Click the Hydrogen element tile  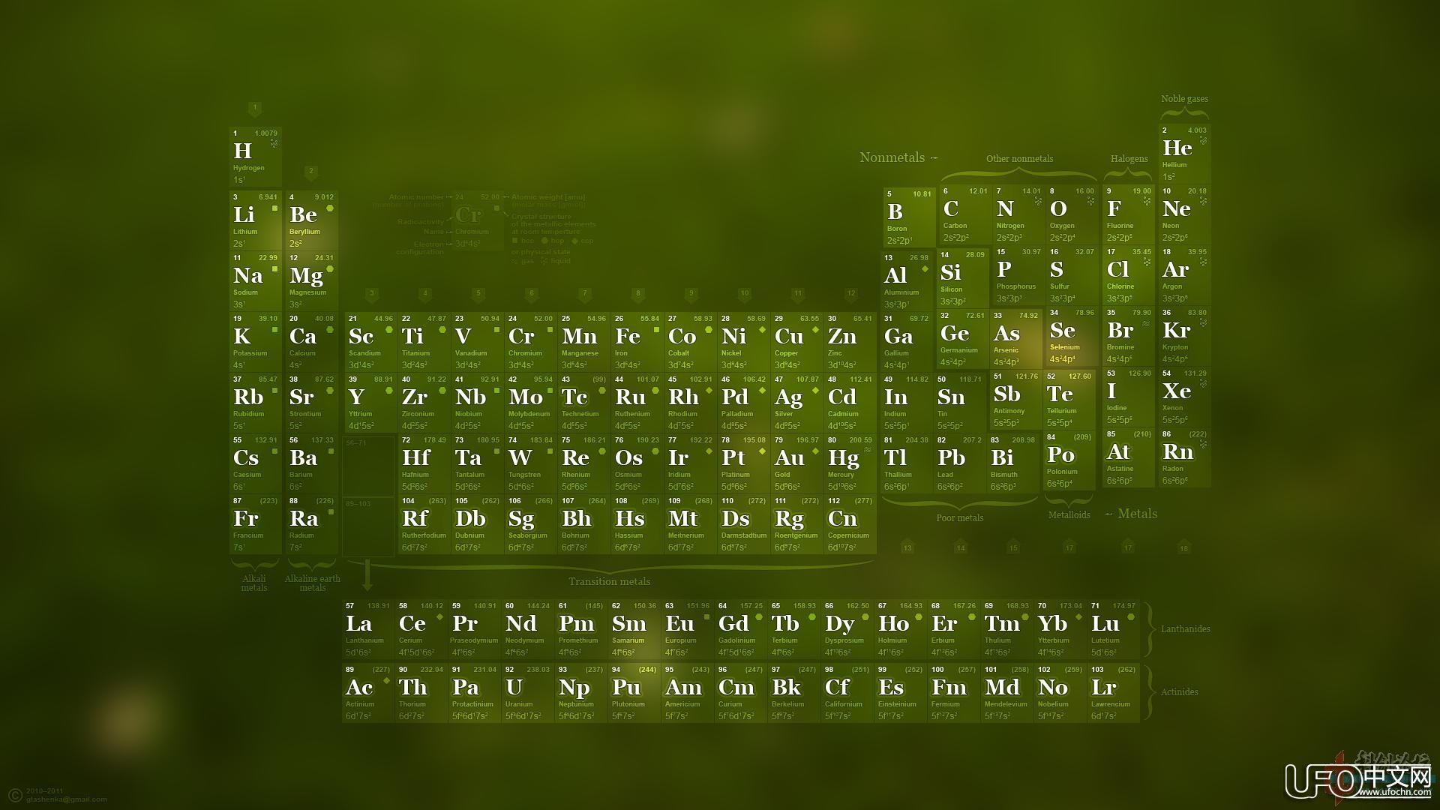pos(255,156)
